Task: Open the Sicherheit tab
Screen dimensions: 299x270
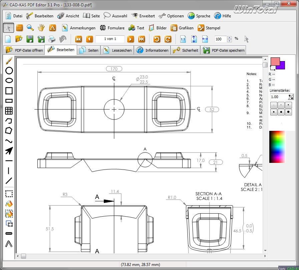Action: click(x=186, y=50)
